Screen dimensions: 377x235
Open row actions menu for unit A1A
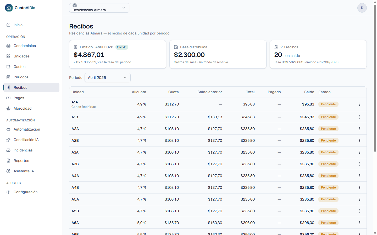[x=360, y=104]
